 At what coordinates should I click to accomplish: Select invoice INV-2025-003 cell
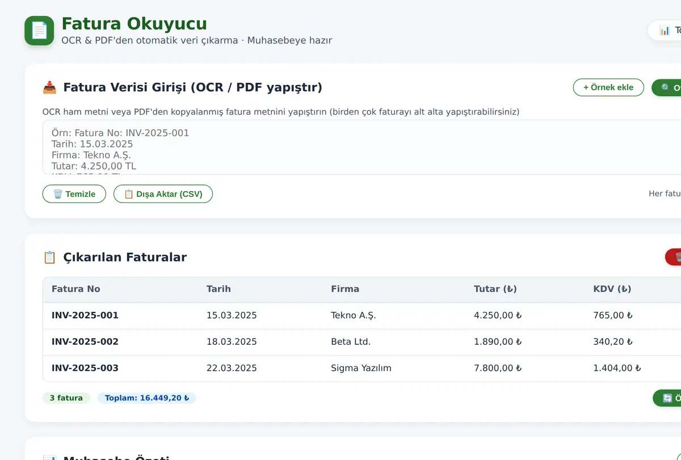click(85, 368)
